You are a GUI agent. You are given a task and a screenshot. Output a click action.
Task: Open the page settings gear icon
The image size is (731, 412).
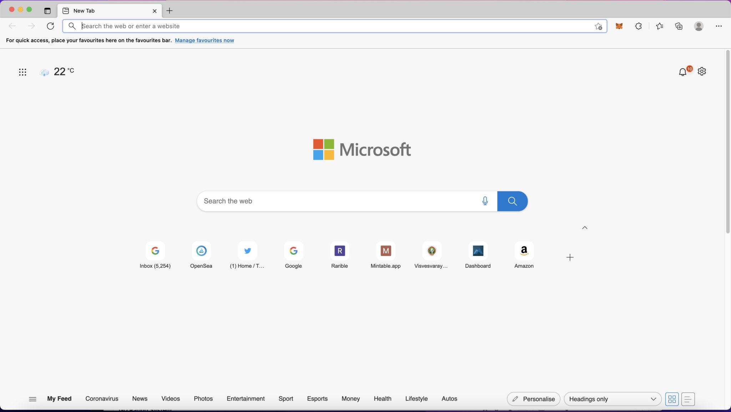[701, 71]
